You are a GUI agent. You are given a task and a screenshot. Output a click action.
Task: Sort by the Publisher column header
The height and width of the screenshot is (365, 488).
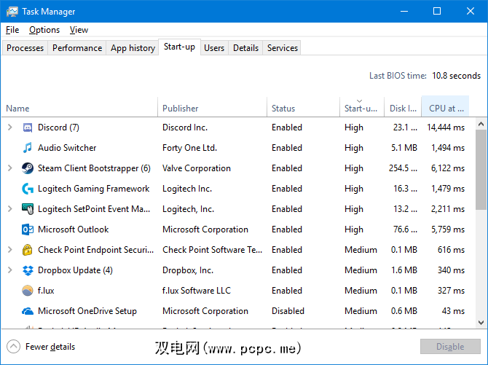[x=181, y=109]
